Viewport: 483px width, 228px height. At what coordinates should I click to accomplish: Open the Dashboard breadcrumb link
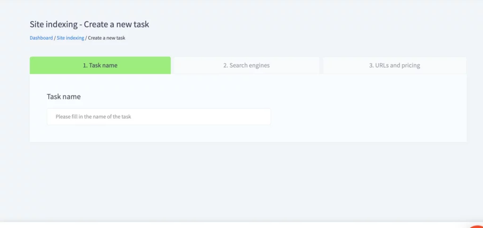(x=42, y=38)
